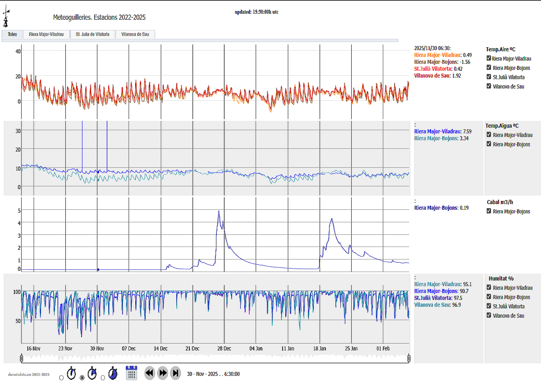Screen dimensions: 541x386
Task: Disable Riera Major-Bojons under Cabal m3/h
Action: coord(489,211)
